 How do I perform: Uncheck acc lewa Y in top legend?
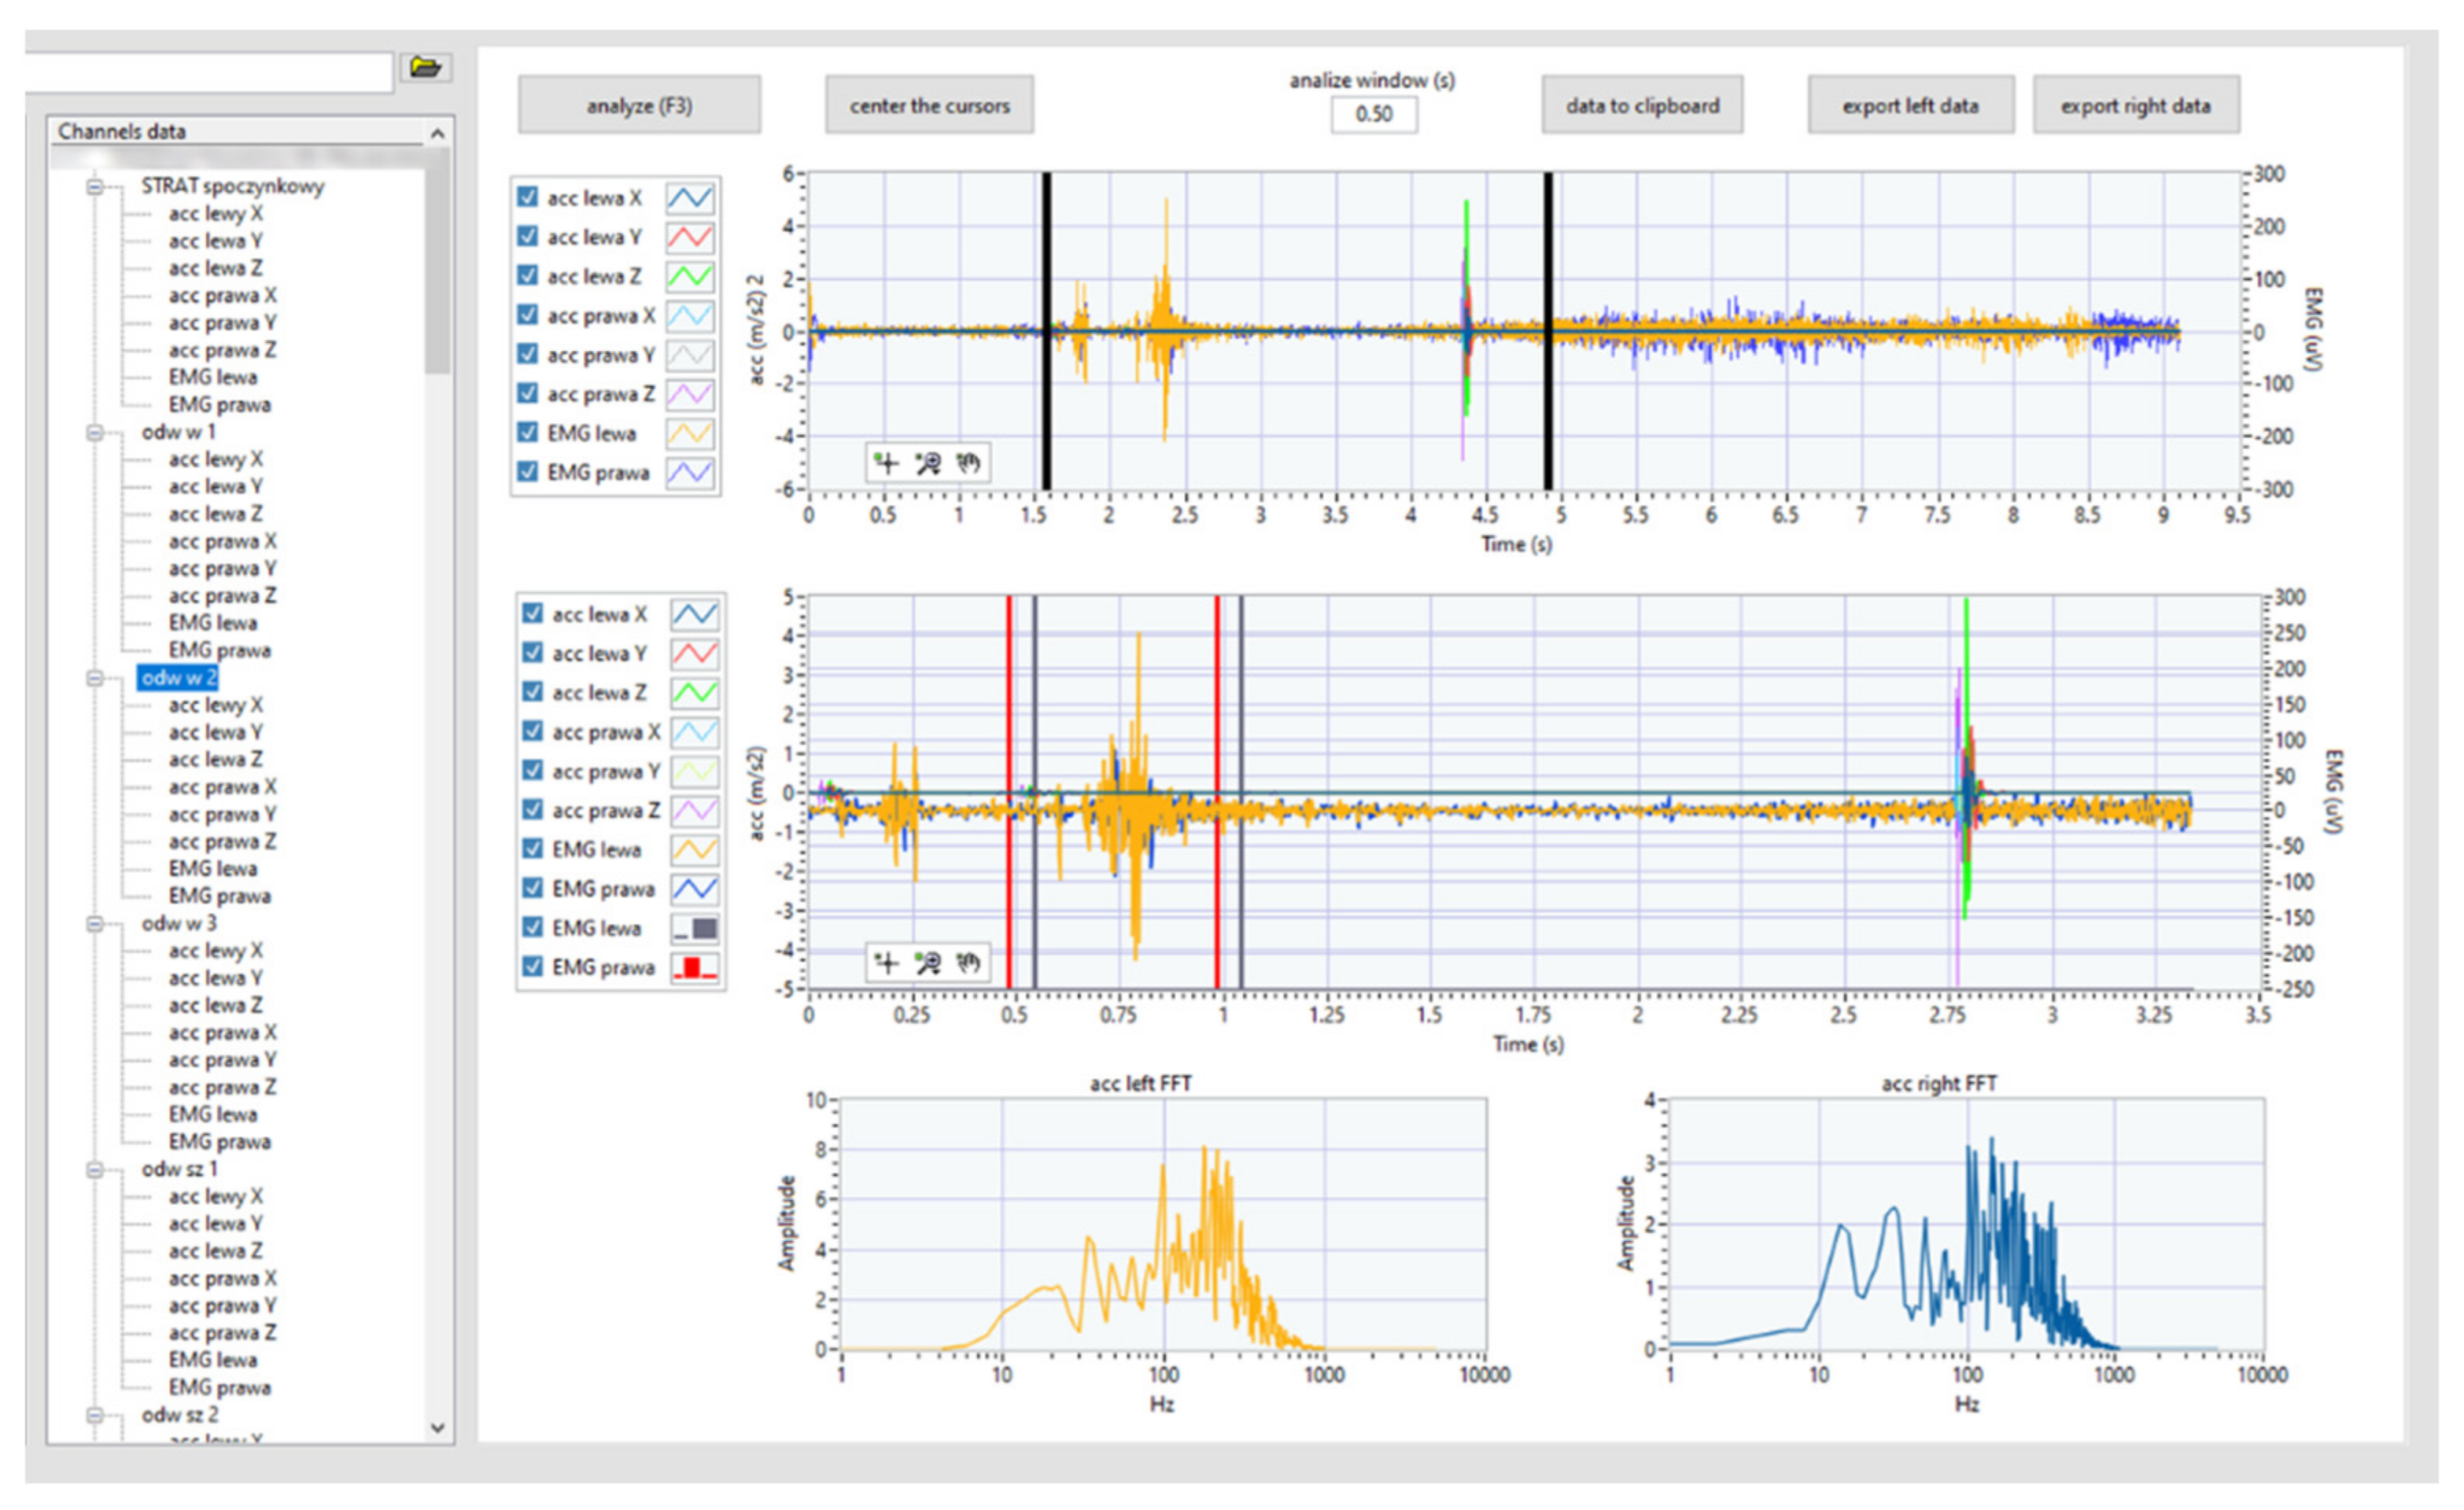point(528,236)
